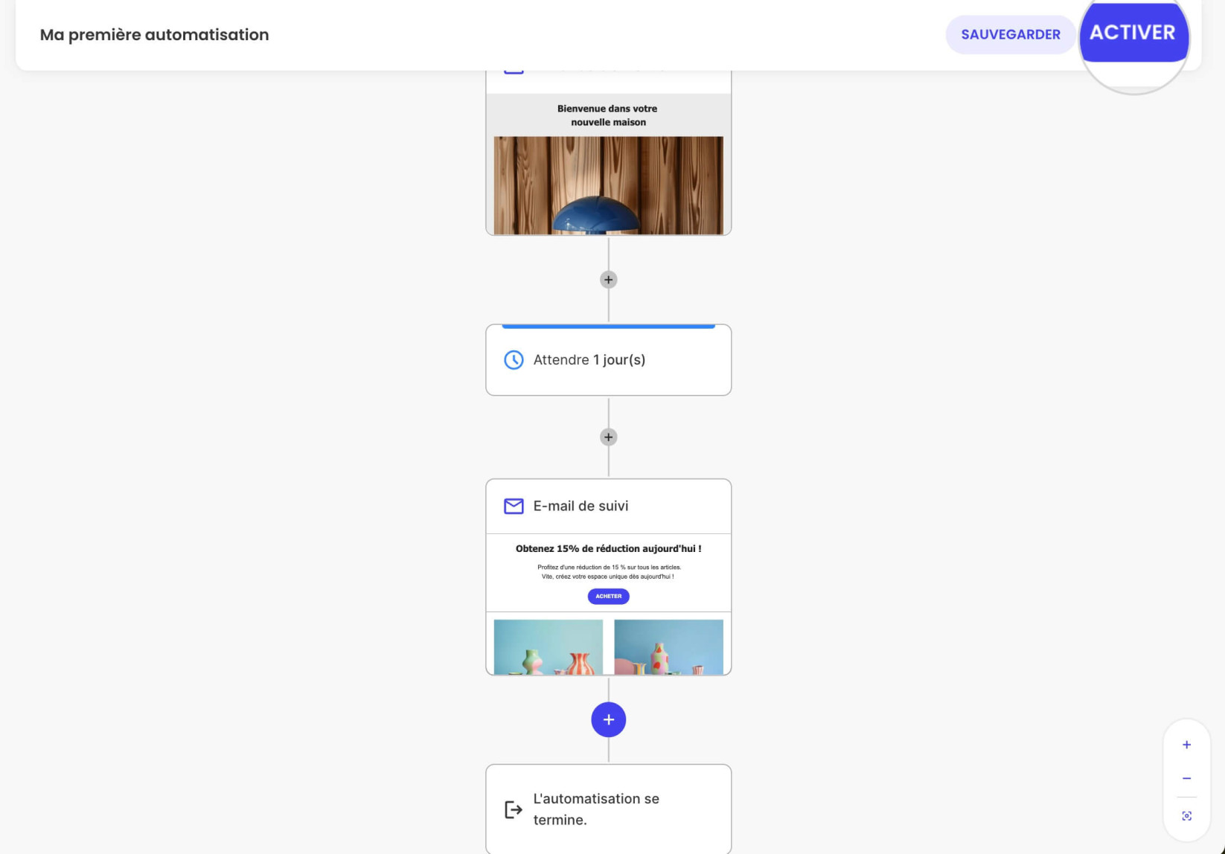Screen dimensions: 1225x854
Task: Click the SAUVEGARDER button
Action: [x=1010, y=34]
